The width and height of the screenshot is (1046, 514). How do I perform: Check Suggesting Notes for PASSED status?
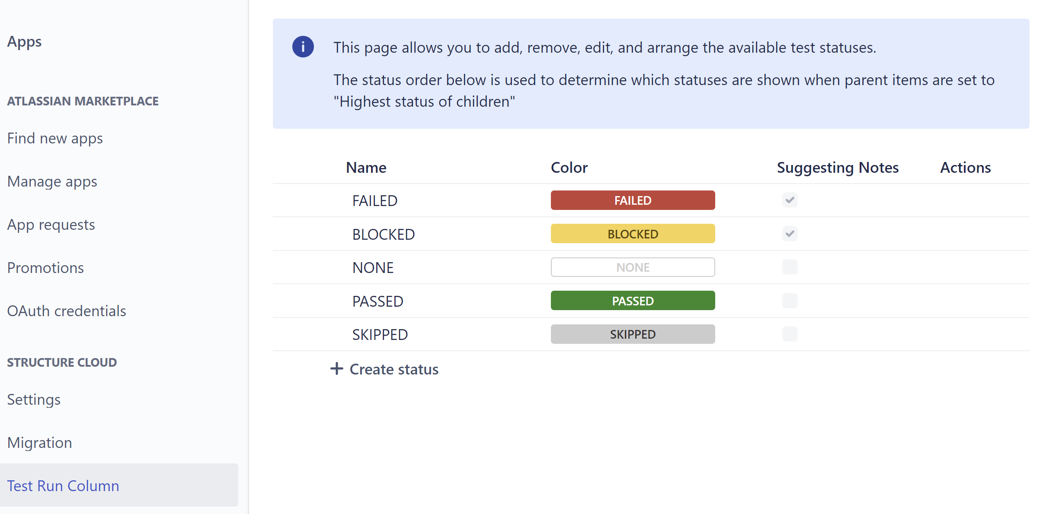[x=790, y=301]
